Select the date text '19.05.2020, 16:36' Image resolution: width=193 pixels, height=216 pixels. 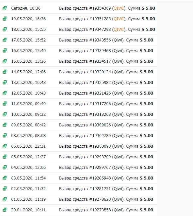click(x=29, y=19)
